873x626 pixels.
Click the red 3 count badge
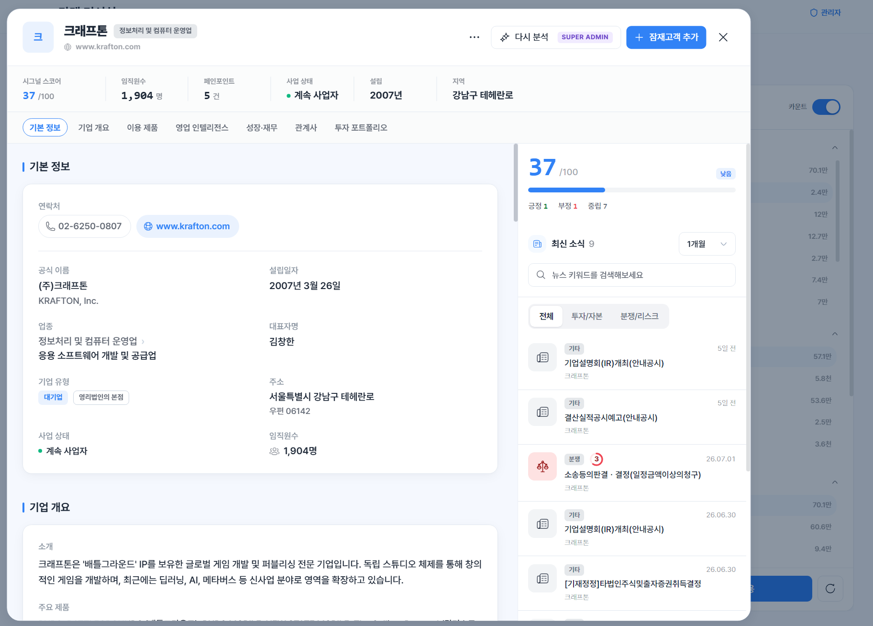[x=597, y=459]
